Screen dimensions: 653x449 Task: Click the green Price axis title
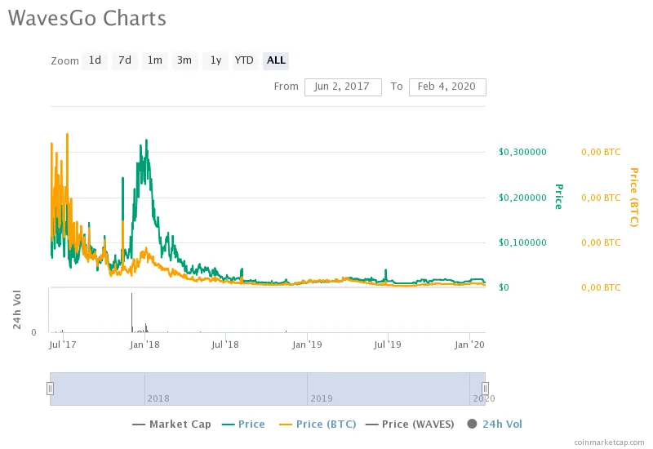click(x=559, y=197)
